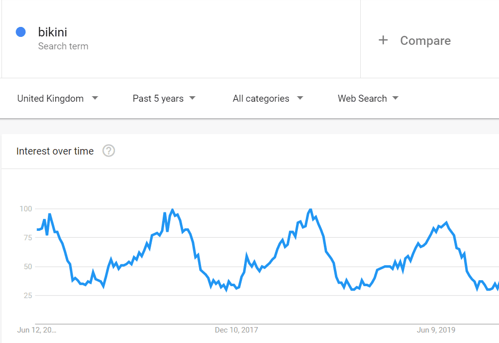The image size is (499, 343).
Task: Click the plus icon beside Compare
Action: [383, 40]
